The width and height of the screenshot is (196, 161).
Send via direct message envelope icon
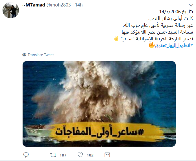coord(107,155)
